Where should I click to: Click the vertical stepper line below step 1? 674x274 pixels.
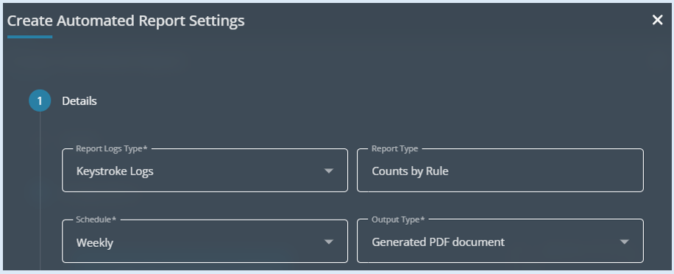tap(40, 191)
